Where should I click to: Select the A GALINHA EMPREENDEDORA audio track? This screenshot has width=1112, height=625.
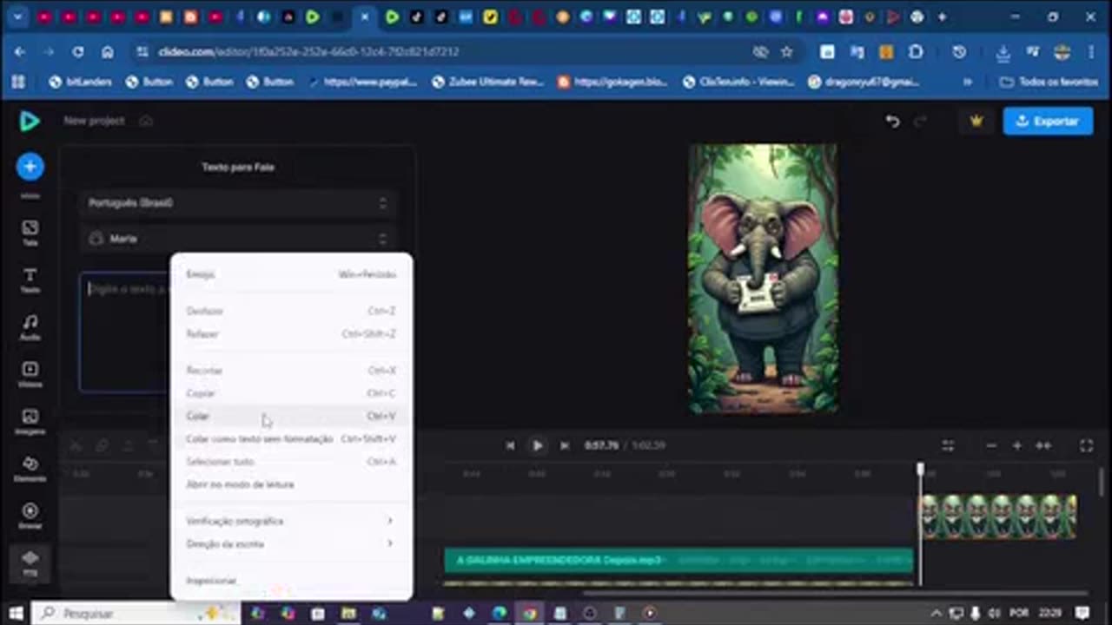point(678,560)
